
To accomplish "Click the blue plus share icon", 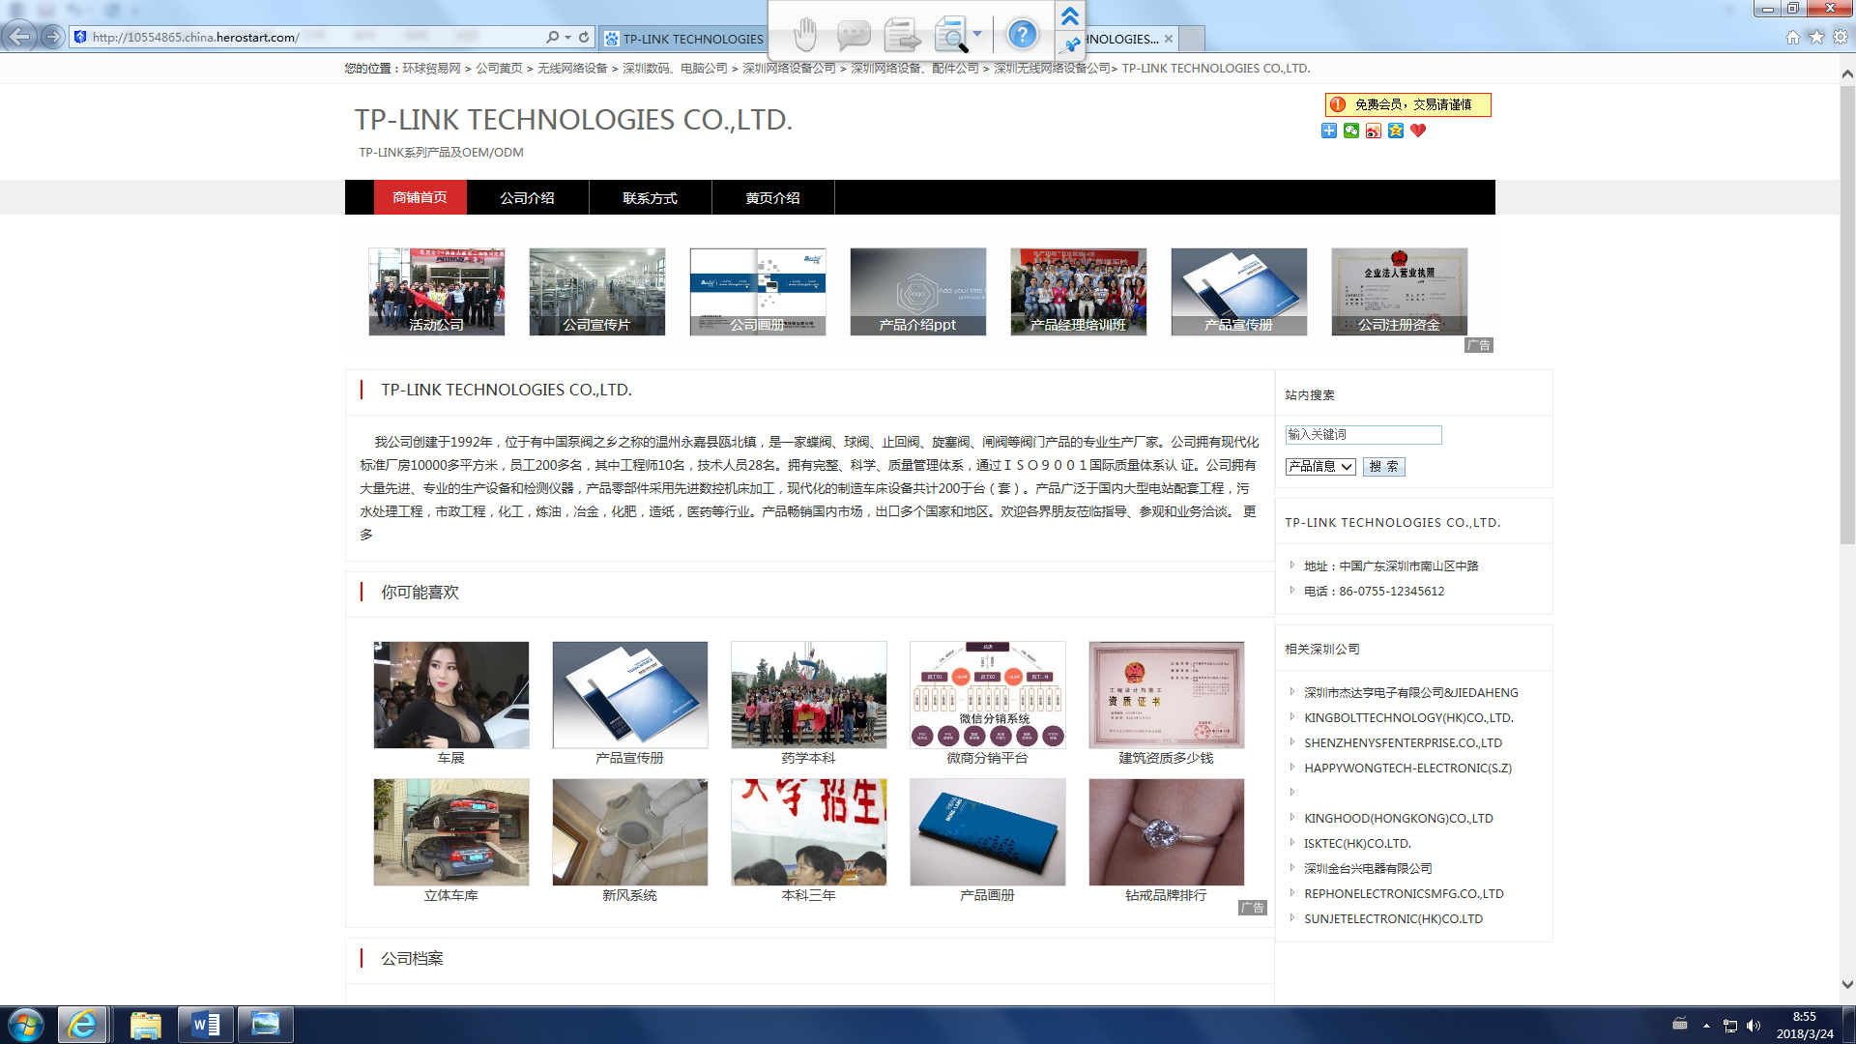I will tap(1329, 130).
